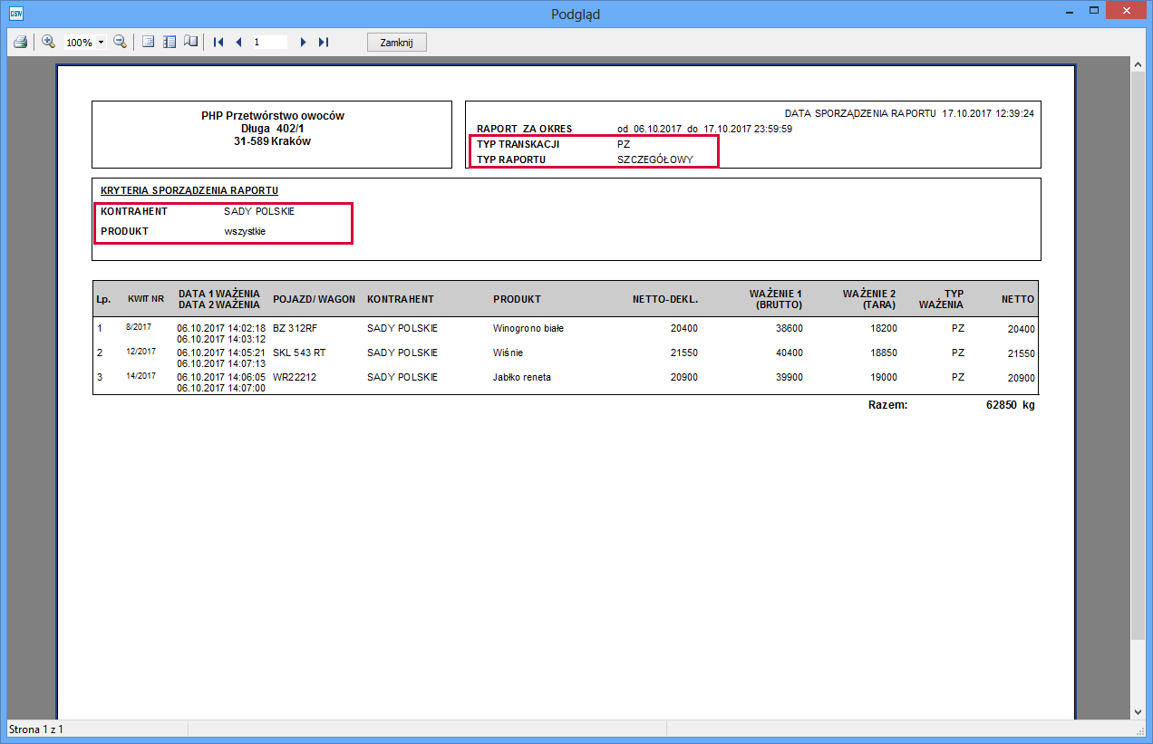
Task: Click the printer icon to print report
Action: (x=20, y=42)
